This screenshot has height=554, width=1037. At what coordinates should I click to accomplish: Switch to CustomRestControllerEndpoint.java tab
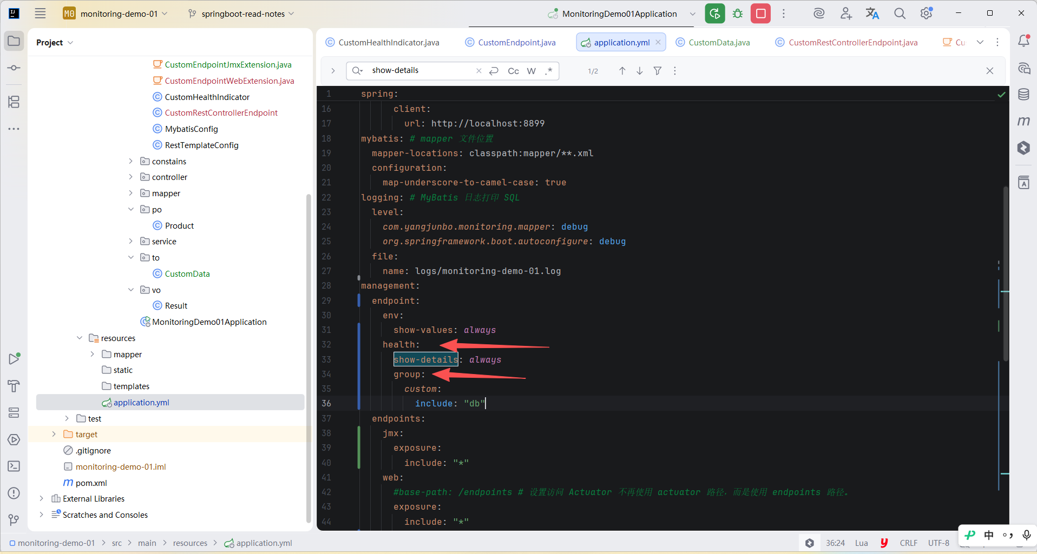[846, 42]
